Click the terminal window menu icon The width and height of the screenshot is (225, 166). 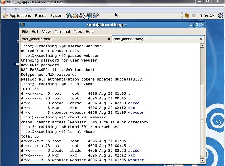click(x=22, y=25)
